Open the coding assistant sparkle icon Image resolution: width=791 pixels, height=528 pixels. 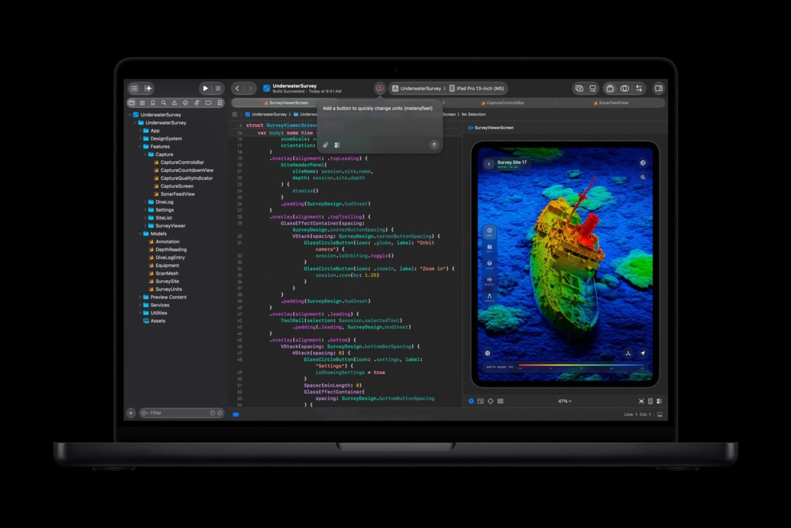click(148, 88)
